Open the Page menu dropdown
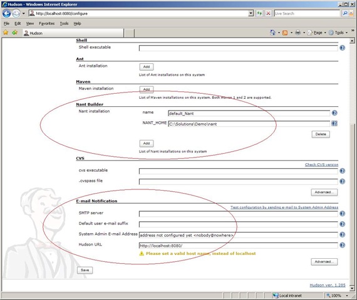357x300 pixels. (318, 32)
